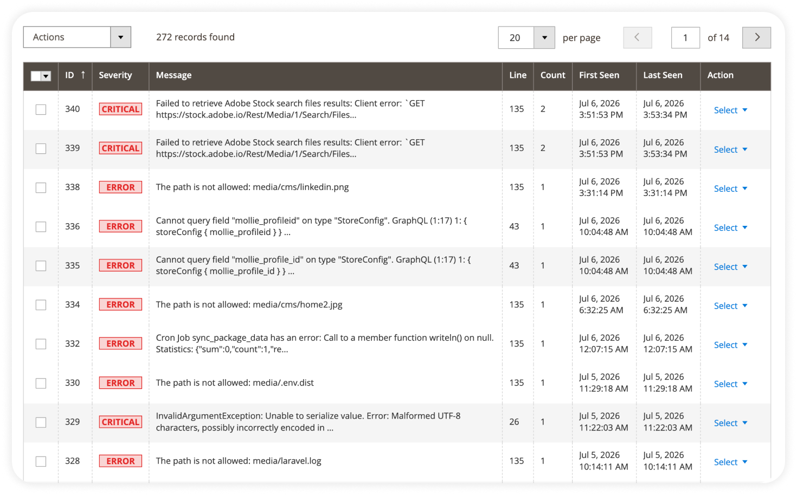
Task: Click the Adobe Stock message of record 340
Action: 290,109
